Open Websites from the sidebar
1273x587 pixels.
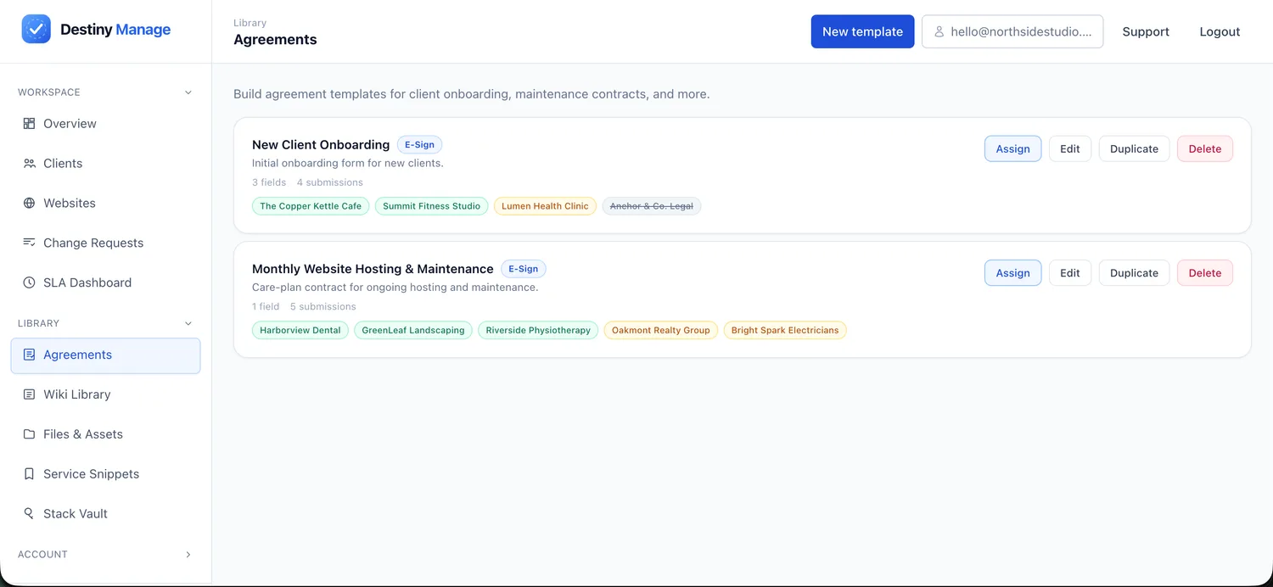point(105,203)
